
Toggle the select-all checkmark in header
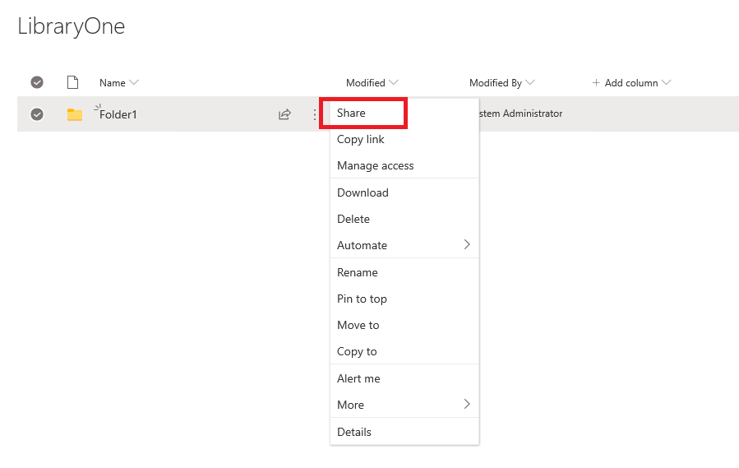pyautogui.click(x=37, y=82)
